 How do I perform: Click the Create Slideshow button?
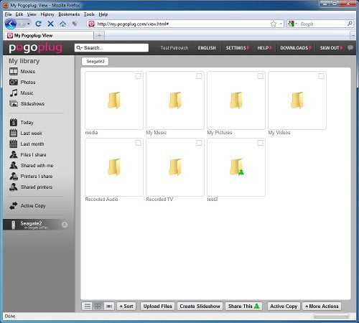pyautogui.click(x=200, y=306)
